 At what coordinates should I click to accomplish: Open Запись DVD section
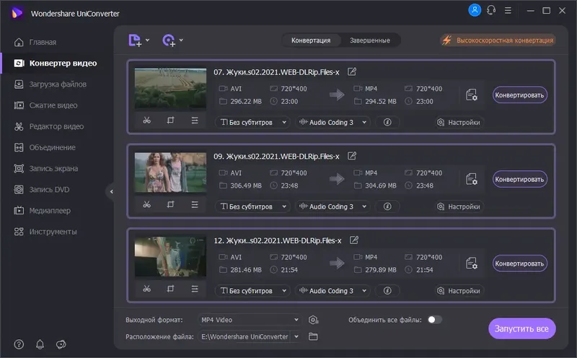coord(42,189)
